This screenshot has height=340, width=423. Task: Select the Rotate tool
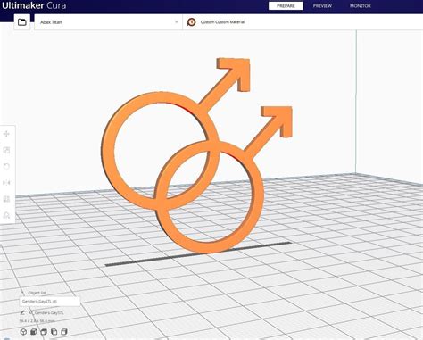[x=6, y=166]
